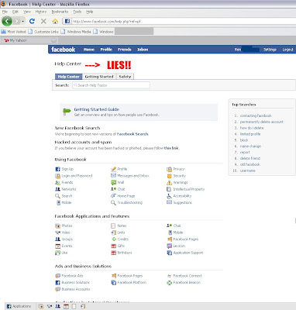The width and height of the screenshot is (296, 310).
Task: Click 'old facebook' in Top Searches
Action: [x=250, y=164]
